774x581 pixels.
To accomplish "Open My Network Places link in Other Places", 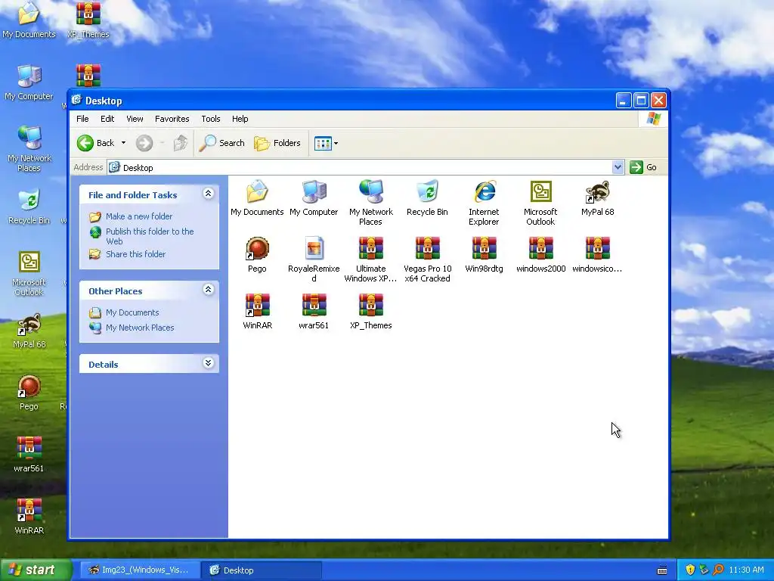I will click(x=140, y=328).
